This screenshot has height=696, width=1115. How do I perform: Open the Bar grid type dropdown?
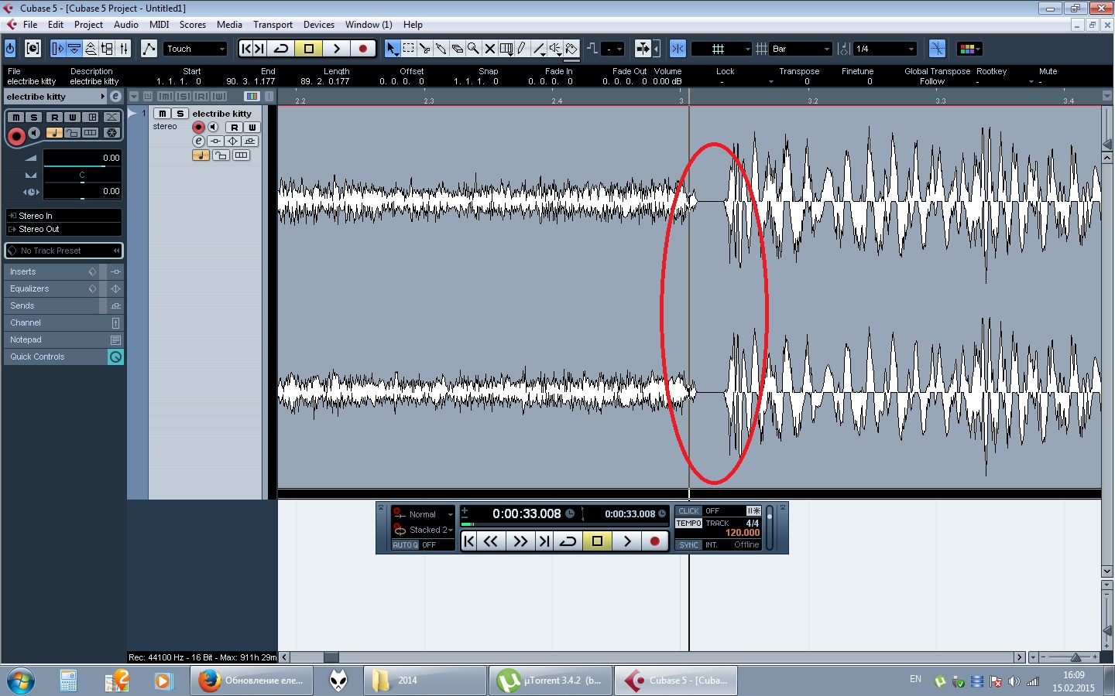pos(801,49)
